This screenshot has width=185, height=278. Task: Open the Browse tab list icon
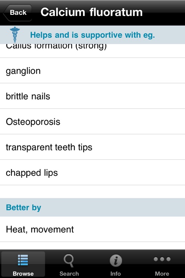pos(23,260)
